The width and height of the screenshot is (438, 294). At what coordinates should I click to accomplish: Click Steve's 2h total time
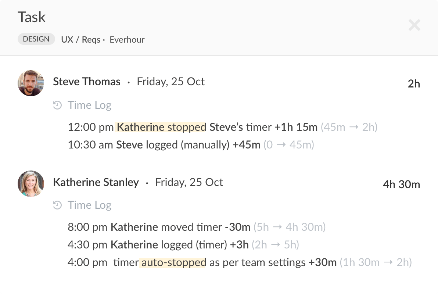414,83
